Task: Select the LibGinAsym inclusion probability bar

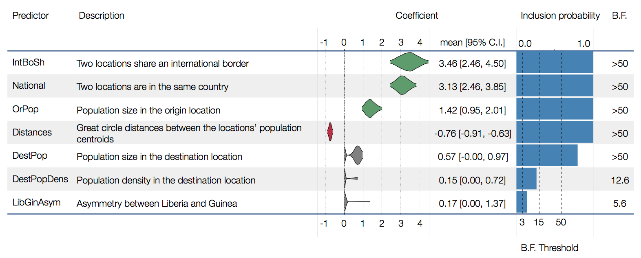Action: (522, 202)
